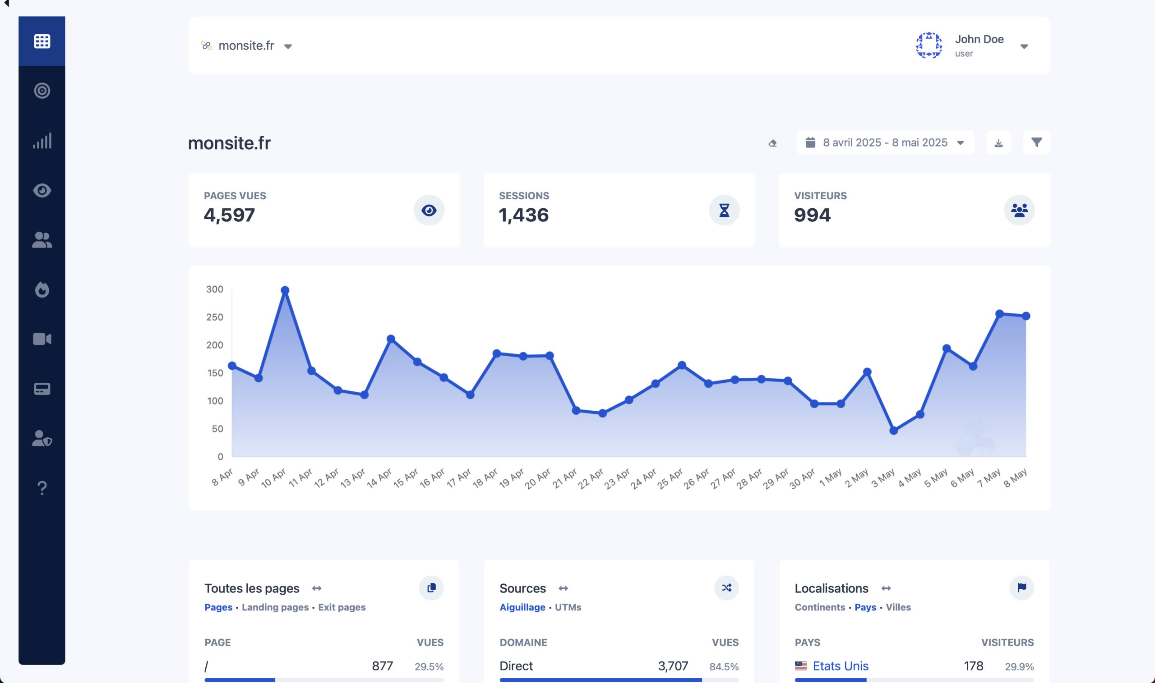This screenshot has width=1155, height=683.
Task: Click the download export icon button
Action: pos(998,142)
